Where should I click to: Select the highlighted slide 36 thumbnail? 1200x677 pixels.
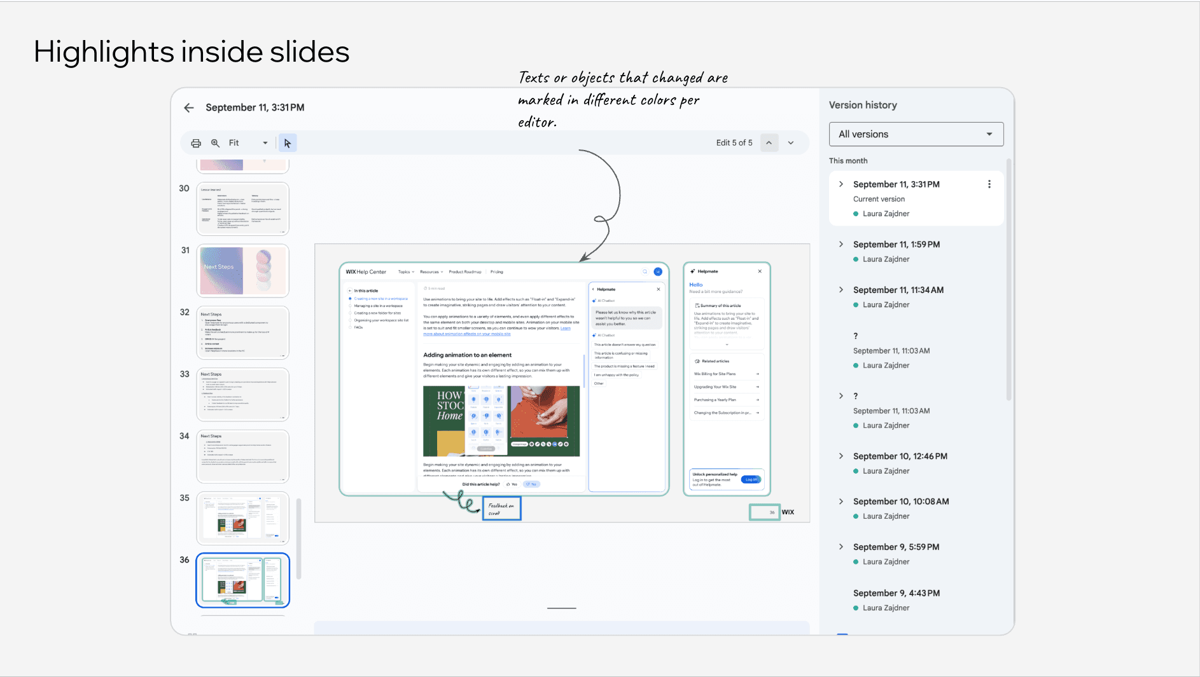click(243, 580)
